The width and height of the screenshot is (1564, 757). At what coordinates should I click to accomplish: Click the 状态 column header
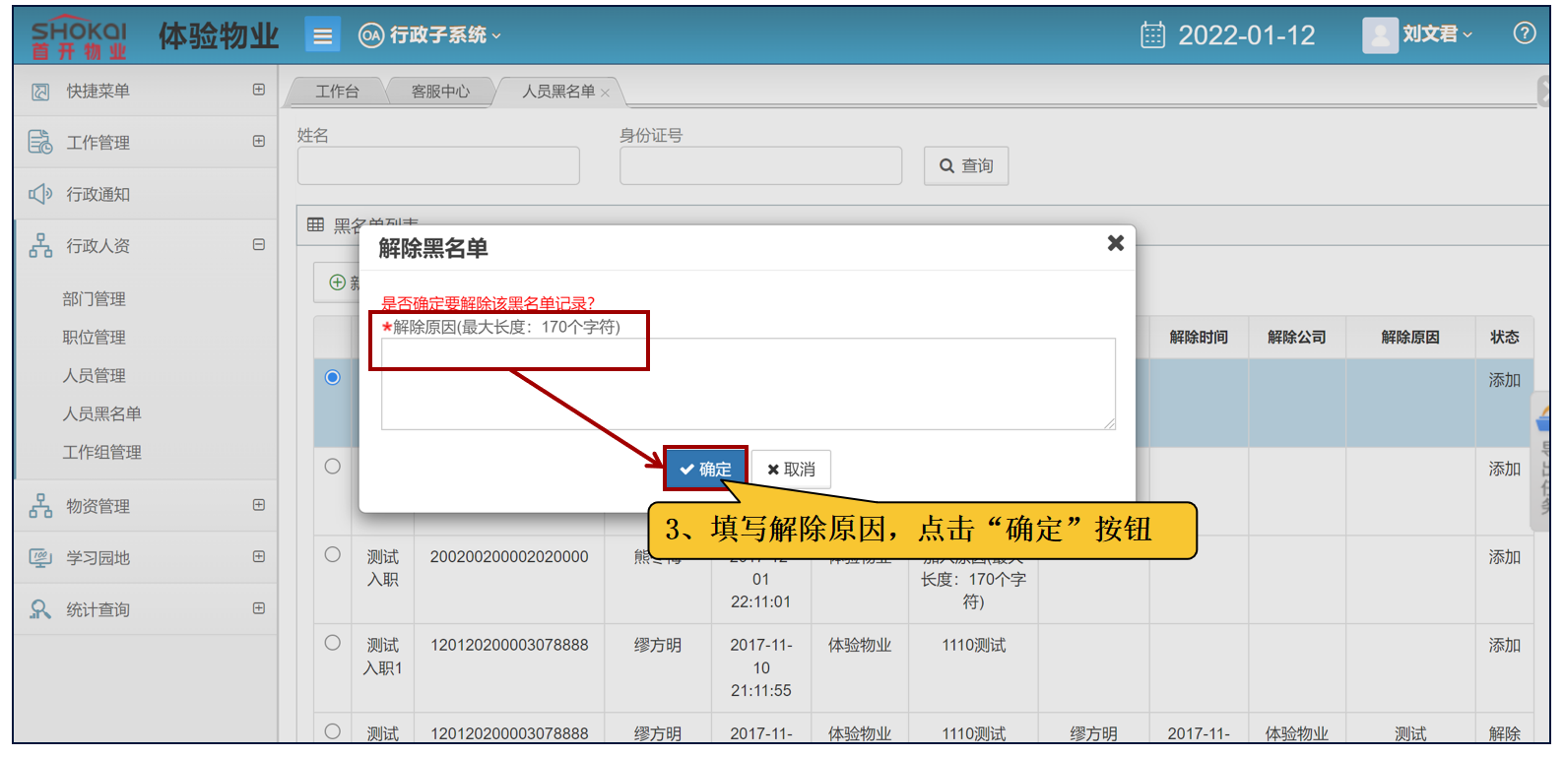tap(1504, 337)
